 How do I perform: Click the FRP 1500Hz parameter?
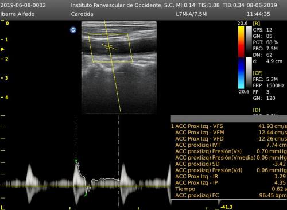click(269, 85)
